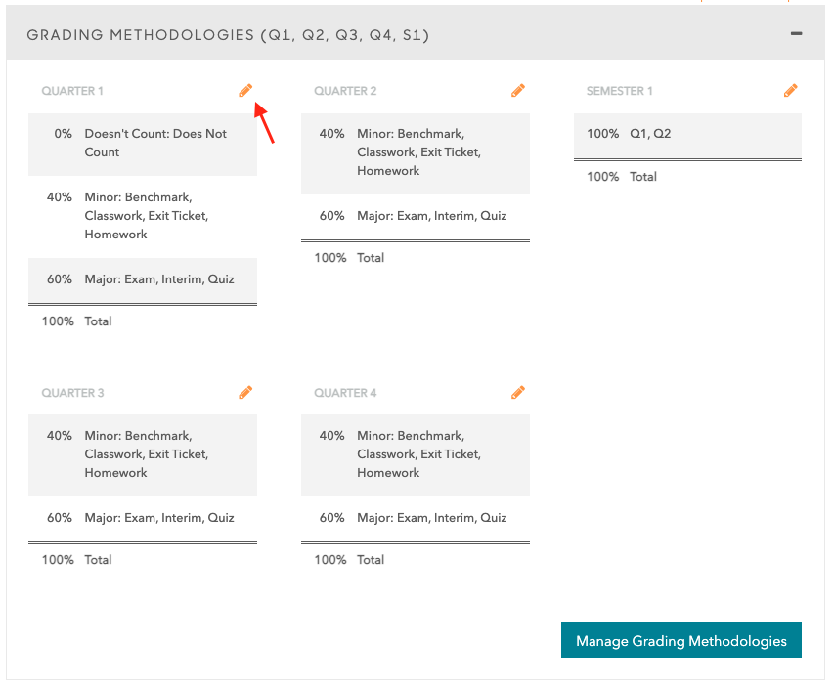Click Quarter 4's Major category row

(416, 518)
